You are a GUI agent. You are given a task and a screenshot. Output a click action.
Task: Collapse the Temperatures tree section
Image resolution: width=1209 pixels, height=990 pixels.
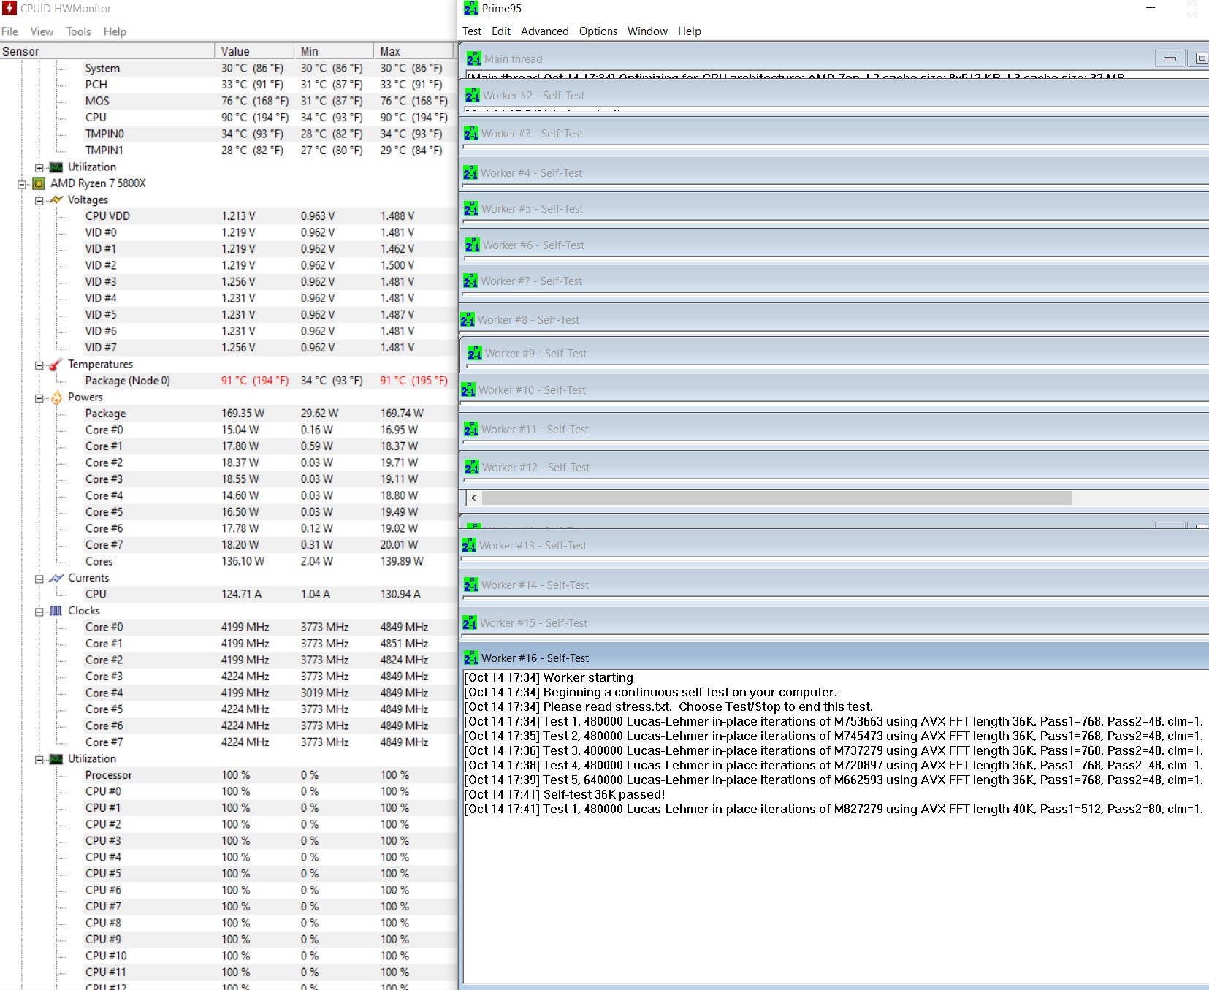click(39, 365)
